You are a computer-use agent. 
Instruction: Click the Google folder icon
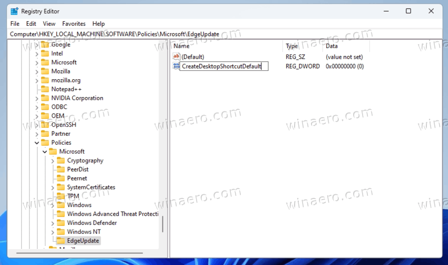45,44
